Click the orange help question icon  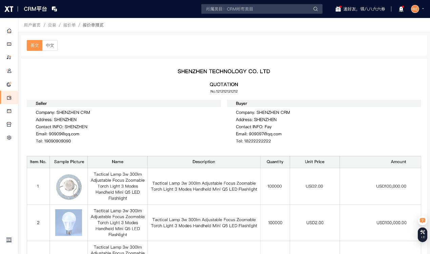pos(422,220)
